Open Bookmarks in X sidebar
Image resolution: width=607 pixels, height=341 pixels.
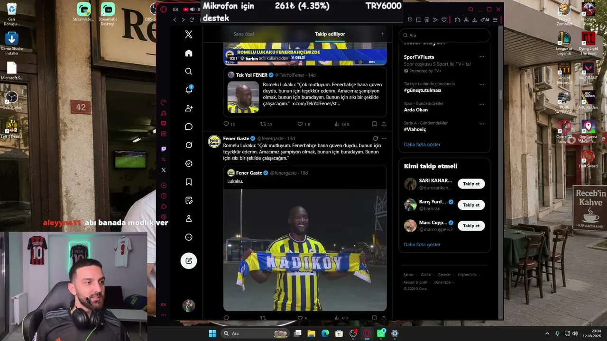tap(189, 182)
